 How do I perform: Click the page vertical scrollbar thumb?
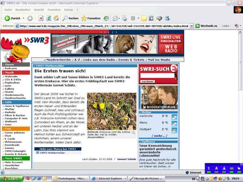(240, 62)
